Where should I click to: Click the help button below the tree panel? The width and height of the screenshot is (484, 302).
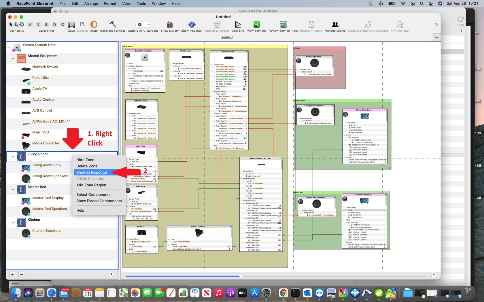111,275
